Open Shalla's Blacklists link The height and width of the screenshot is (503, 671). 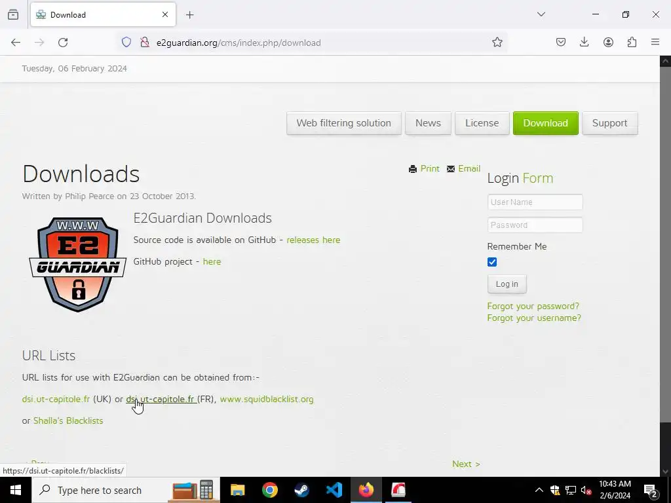click(68, 420)
